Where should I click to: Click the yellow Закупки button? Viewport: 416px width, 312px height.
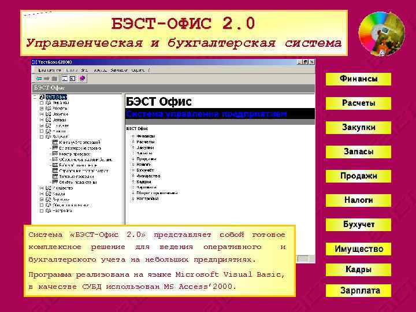click(x=358, y=127)
